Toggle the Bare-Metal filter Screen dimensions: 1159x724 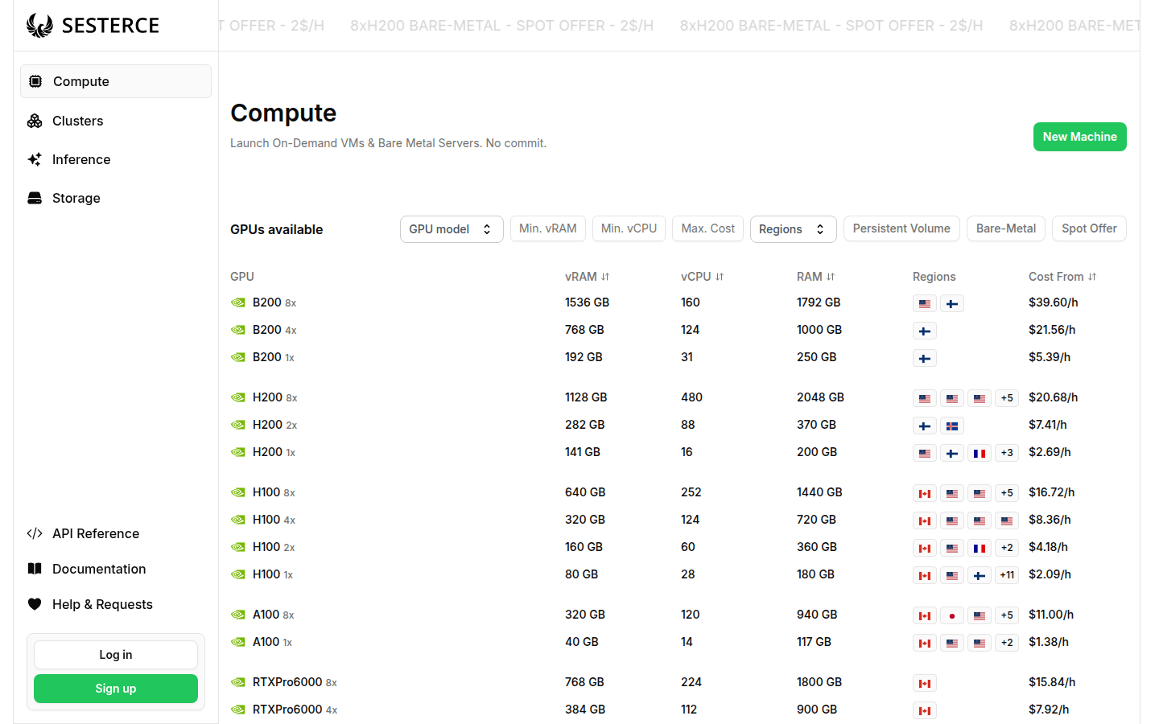[x=1005, y=228]
